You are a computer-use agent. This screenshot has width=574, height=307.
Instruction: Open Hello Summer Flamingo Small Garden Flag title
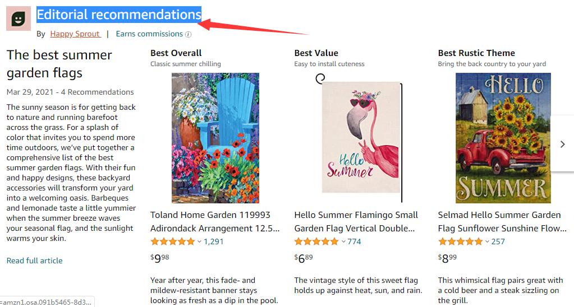tap(356, 222)
